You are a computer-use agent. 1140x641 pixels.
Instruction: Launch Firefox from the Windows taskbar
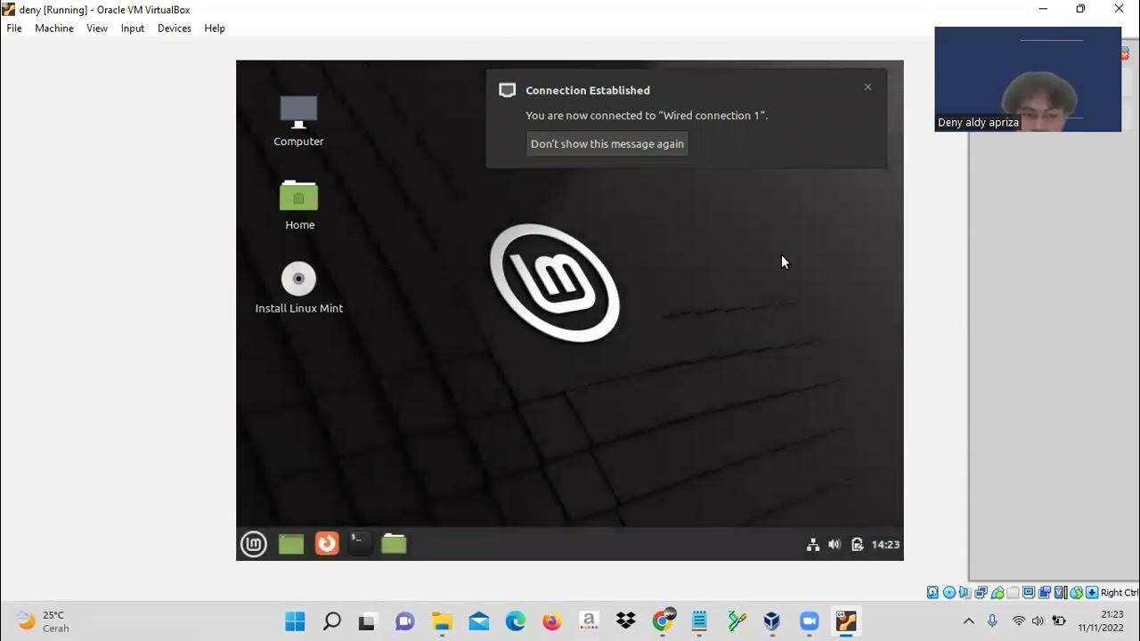point(552,621)
